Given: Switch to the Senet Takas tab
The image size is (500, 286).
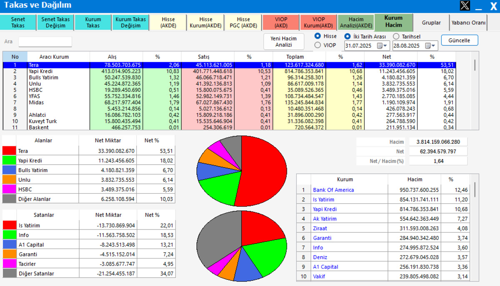Looking at the screenshot, I should [x=18, y=22].
